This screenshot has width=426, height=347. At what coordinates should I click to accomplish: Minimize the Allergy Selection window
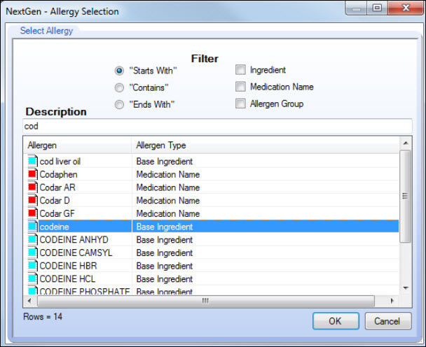click(356, 8)
